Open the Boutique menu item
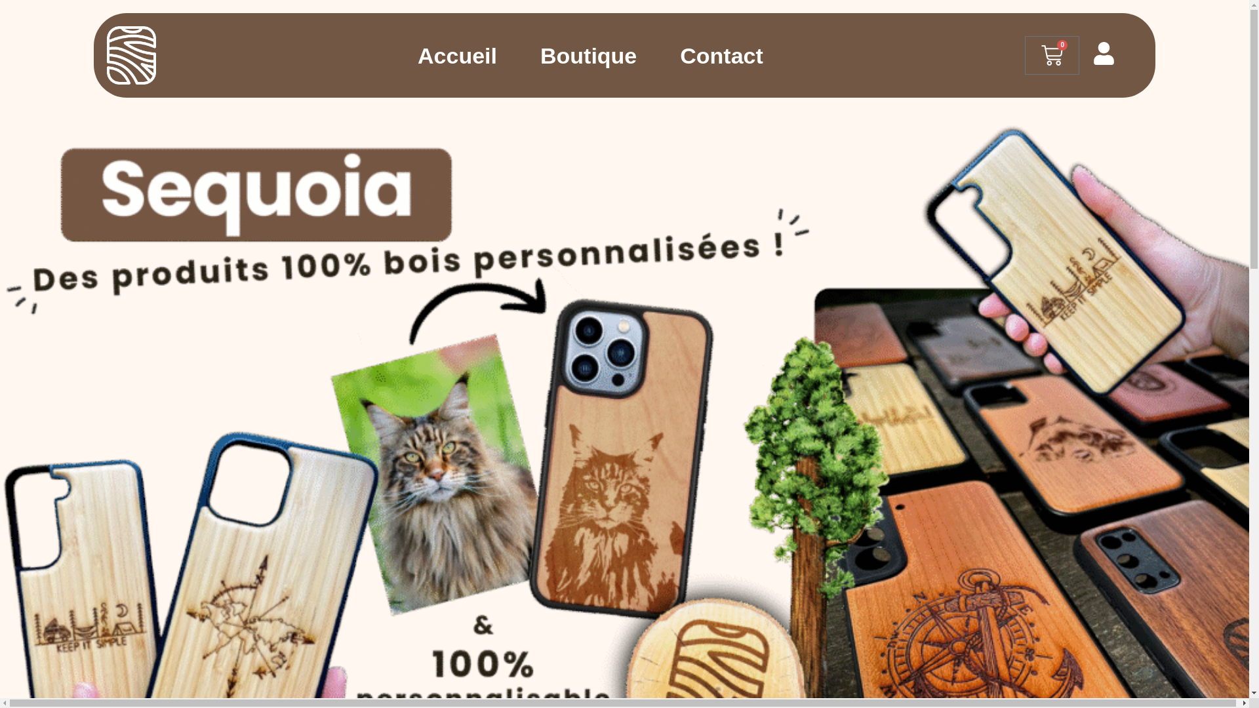Screen dimensions: 1259x708 click(588, 56)
